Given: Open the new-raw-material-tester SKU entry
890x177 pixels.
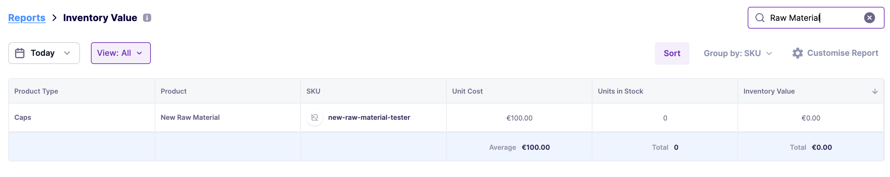Looking at the screenshot, I should [x=369, y=117].
